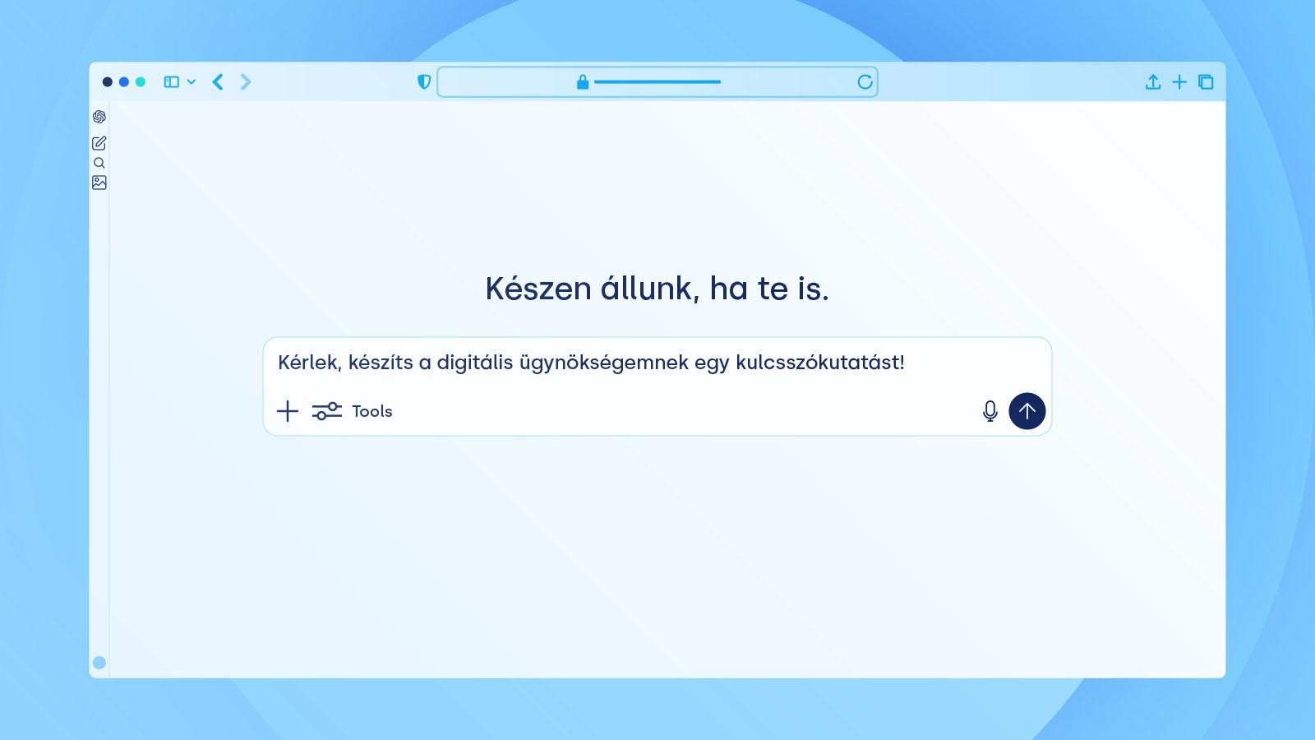Image resolution: width=1315 pixels, height=740 pixels.
Task: Click the user profile dot in sidebar
Action: coord(99,663)
